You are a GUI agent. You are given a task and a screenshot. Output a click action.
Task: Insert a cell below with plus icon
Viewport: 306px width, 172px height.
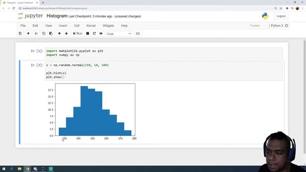point(28,33)
